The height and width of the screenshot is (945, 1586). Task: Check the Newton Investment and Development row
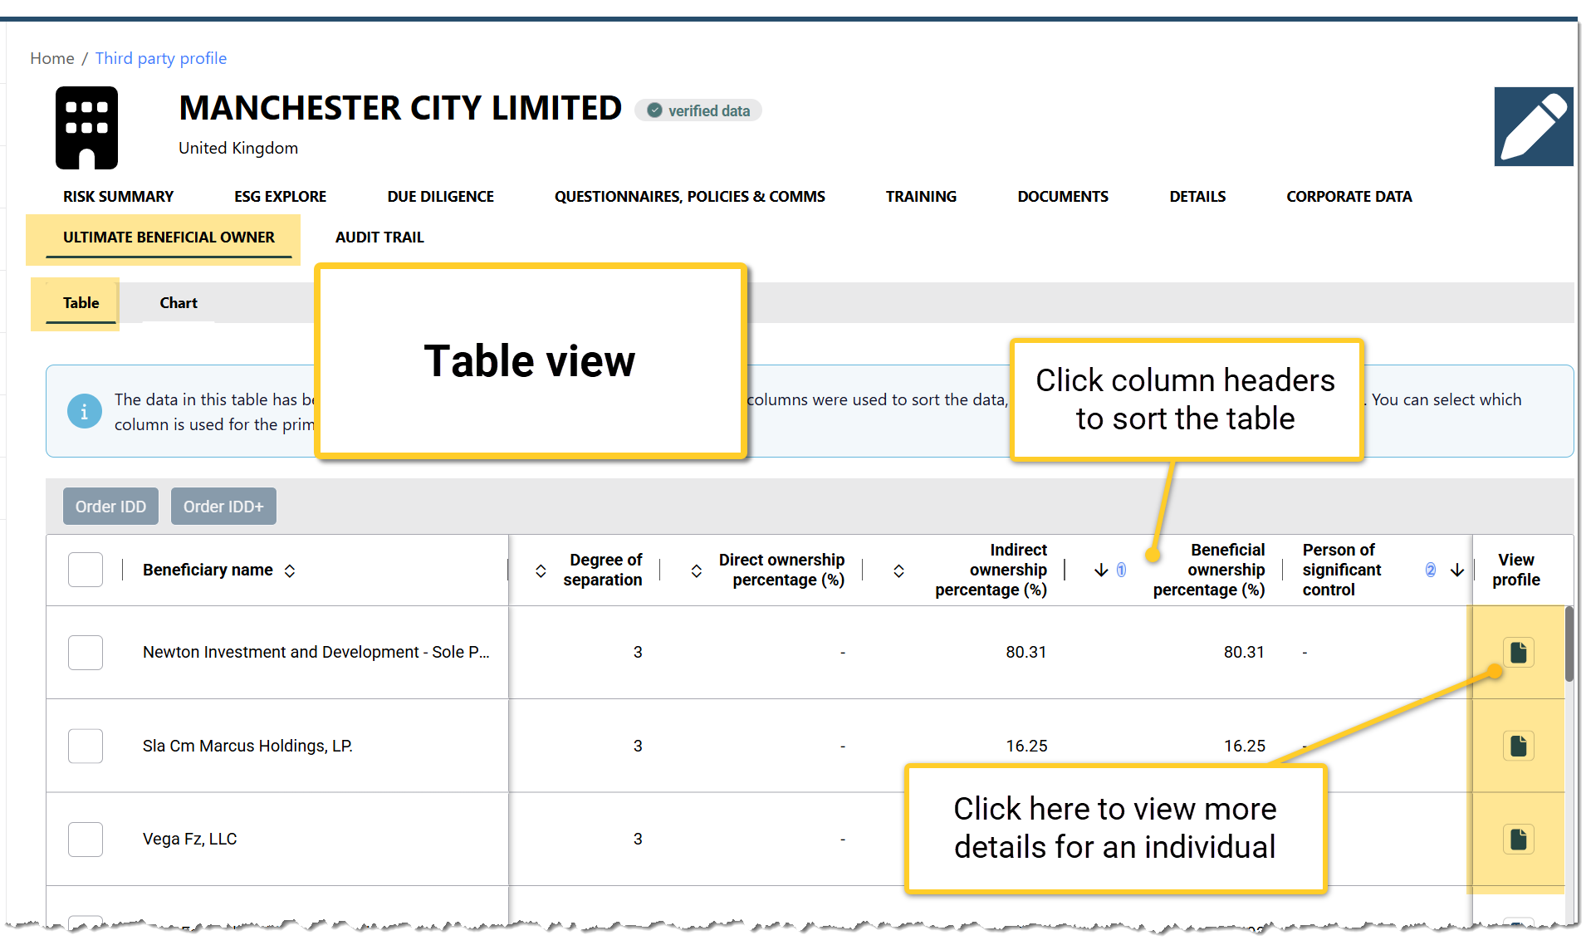(x=86, y=653)
